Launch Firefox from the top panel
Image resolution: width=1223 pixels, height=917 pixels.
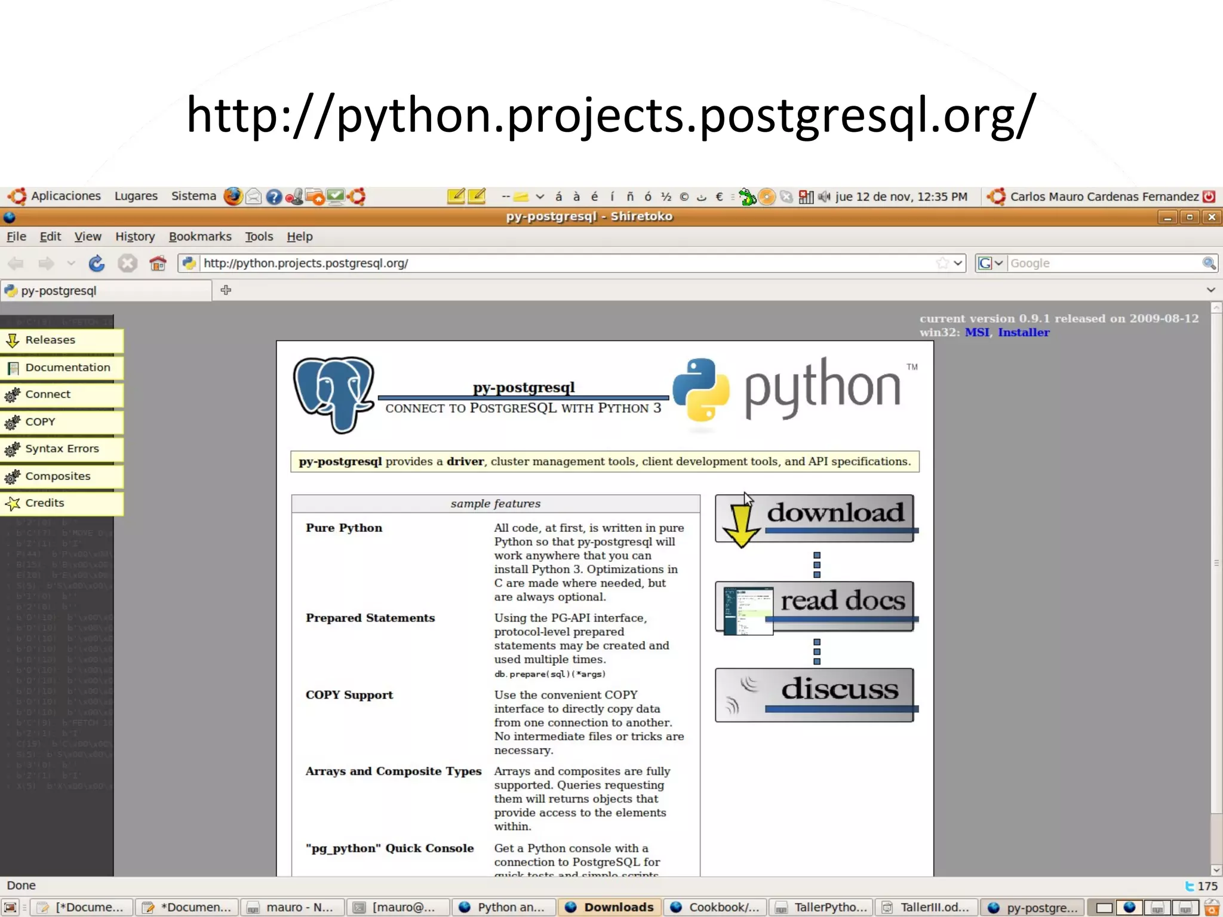point(233,196)
